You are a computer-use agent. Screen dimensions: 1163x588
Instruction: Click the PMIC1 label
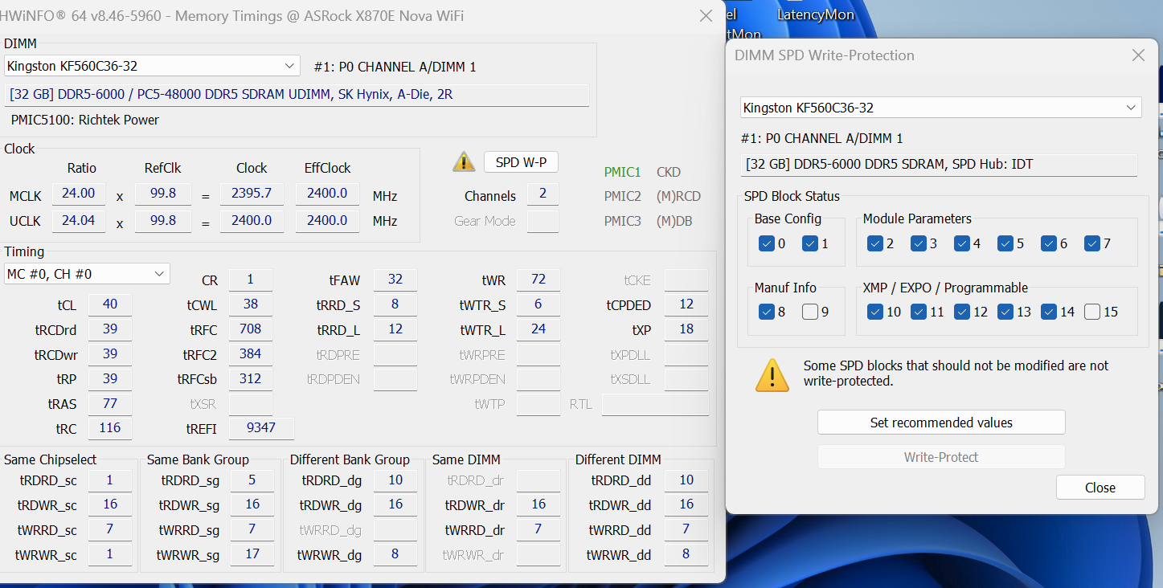point(623,172)
